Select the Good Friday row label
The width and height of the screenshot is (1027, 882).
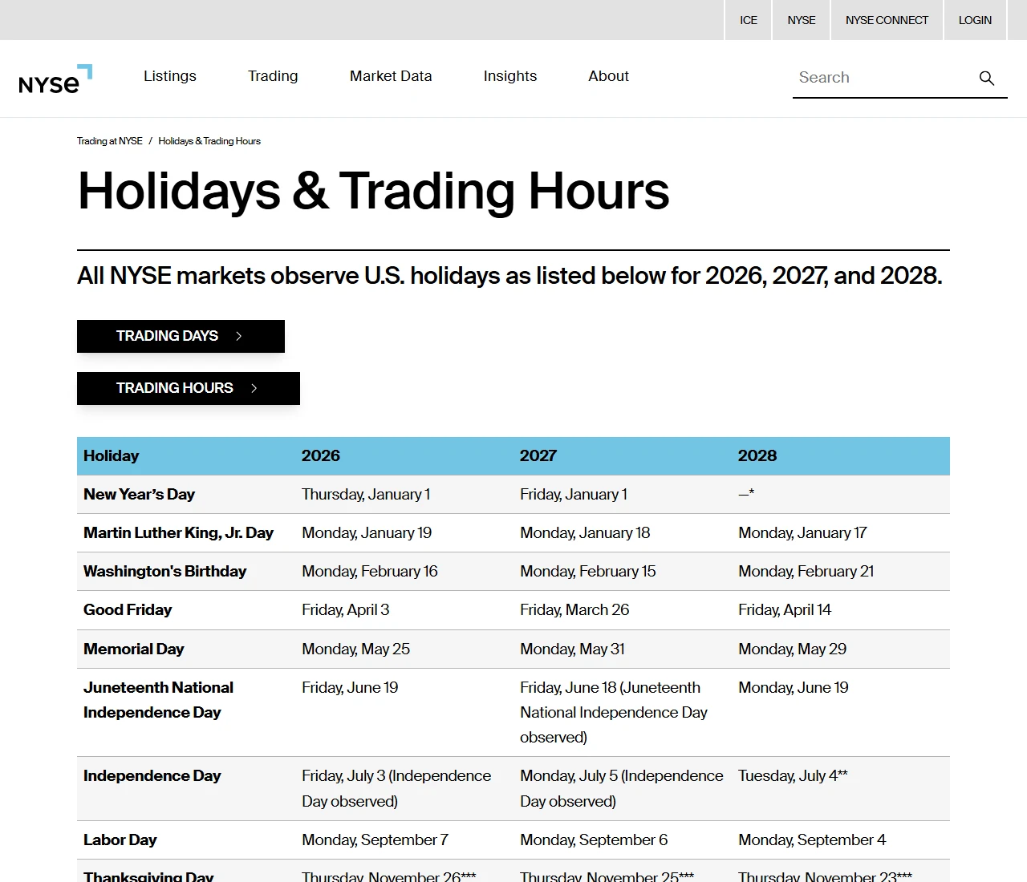tap(128, 609)
